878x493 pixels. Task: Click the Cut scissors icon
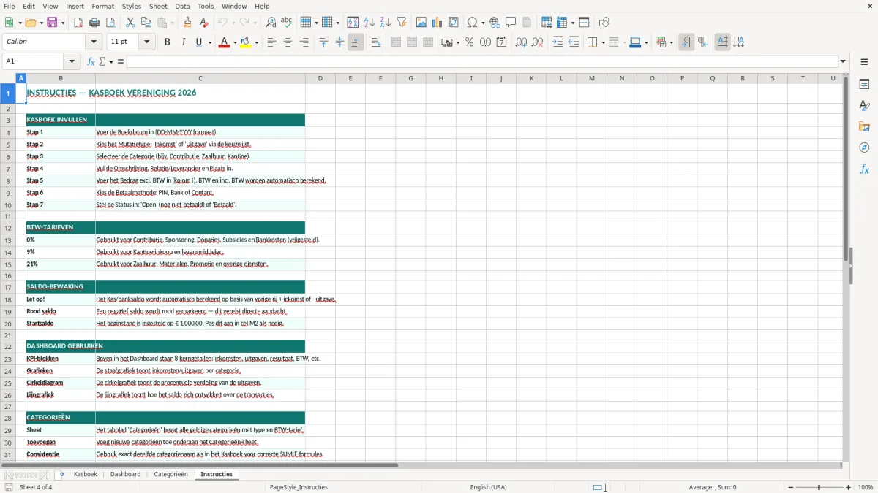click(x=130, y=23)
